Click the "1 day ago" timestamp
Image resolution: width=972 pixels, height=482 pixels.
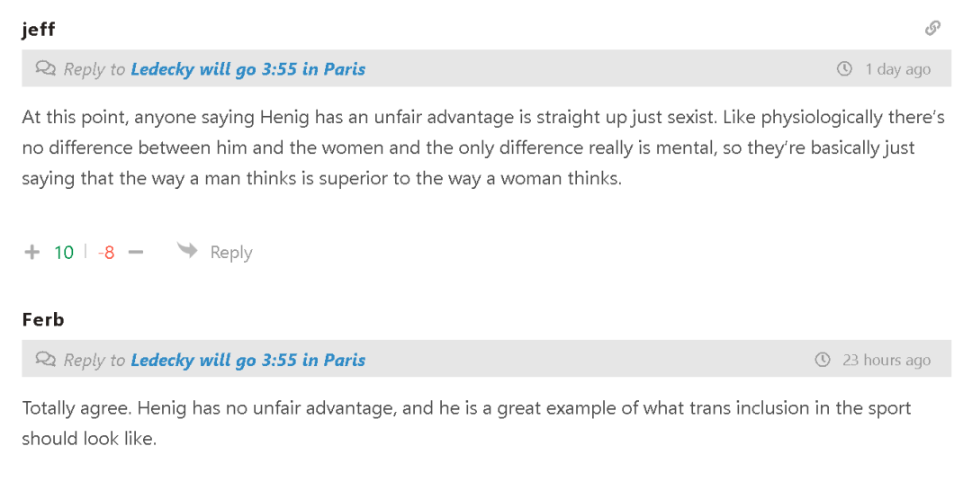pyautogui.click(x=897, y=69)
